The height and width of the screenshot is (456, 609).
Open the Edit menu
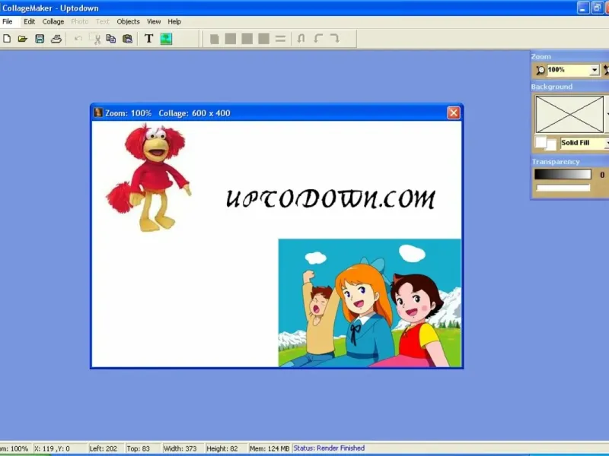click(29, 22)
